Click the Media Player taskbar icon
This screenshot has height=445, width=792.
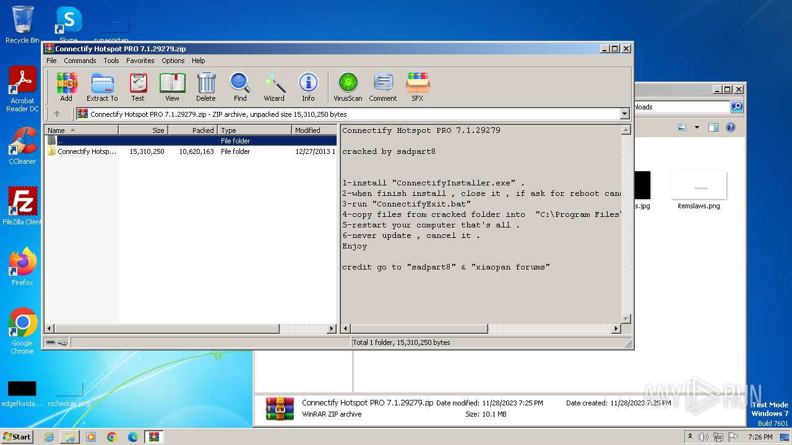(x=91, y=437)
